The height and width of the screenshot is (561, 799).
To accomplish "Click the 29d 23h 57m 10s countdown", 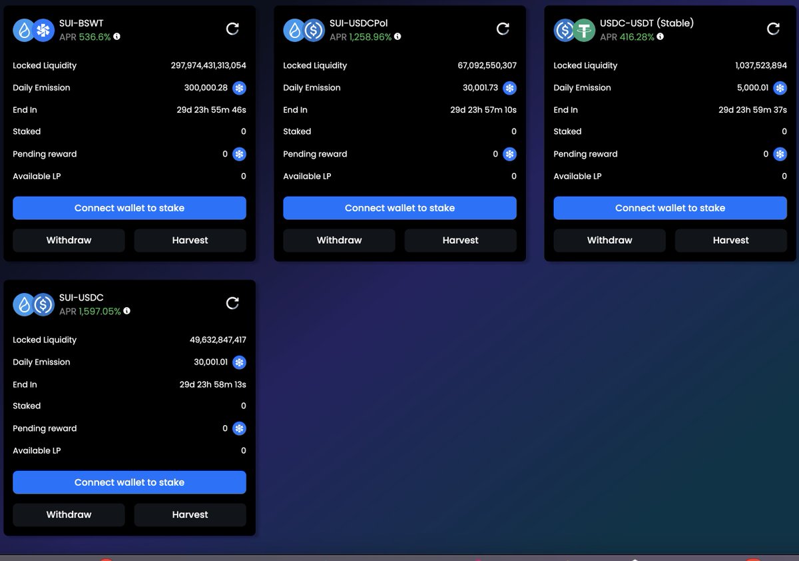I will pyautogui.click(x=483, y=110).
